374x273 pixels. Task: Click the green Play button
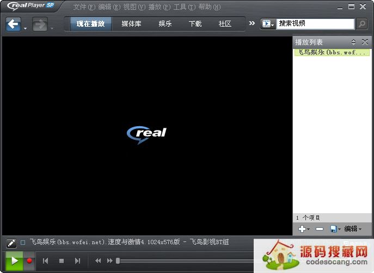tap(14, 261)
